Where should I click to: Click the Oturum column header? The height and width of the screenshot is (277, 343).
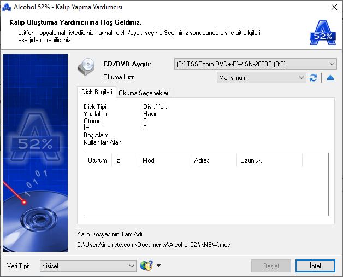(x=98, y=160)
